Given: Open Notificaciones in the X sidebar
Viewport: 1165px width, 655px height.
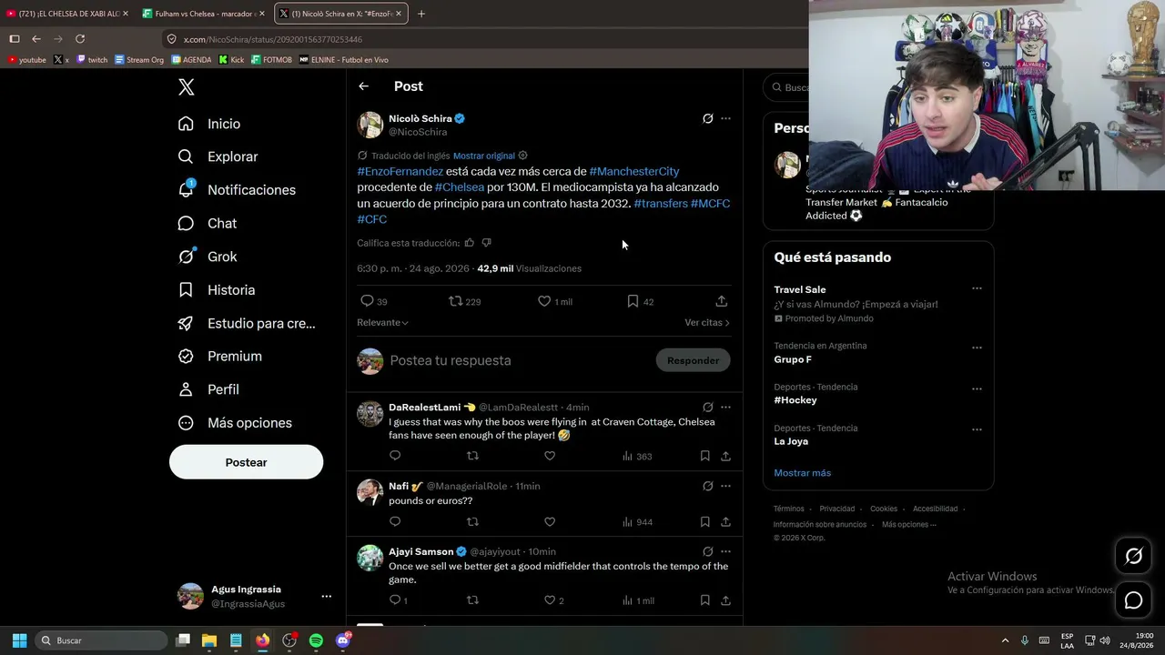Looking at the screenshot, I should [237, 190].
